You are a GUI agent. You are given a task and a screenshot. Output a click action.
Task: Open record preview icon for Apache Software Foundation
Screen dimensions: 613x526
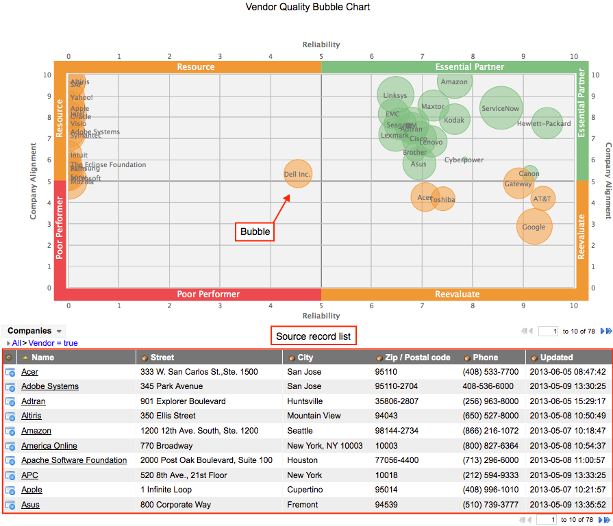click(10, 460)
